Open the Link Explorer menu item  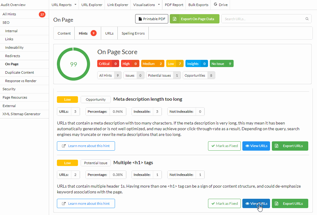[x=118, y=5]
